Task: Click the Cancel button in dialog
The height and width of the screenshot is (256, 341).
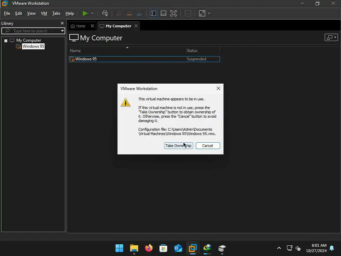Action: click(208, 146)
